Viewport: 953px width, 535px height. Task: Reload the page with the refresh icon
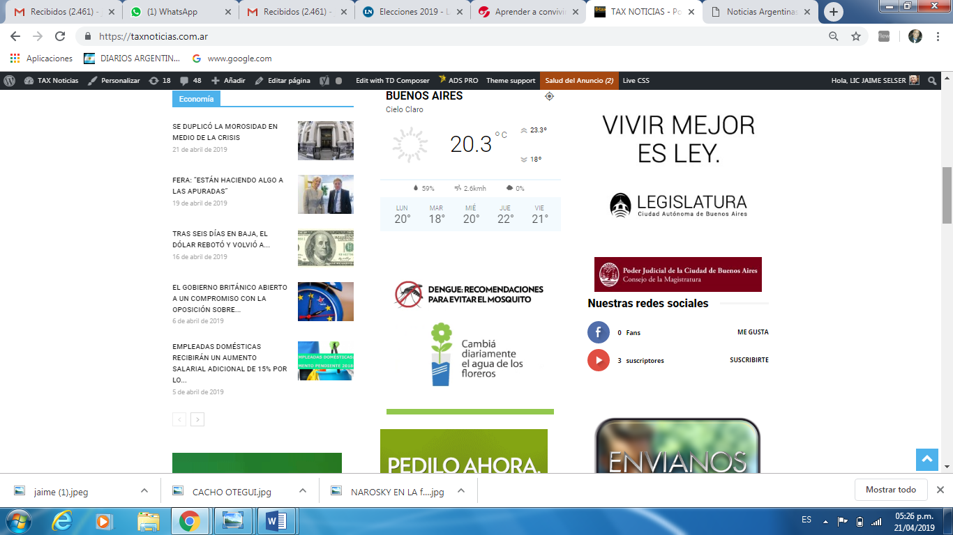tap(60, 37)
